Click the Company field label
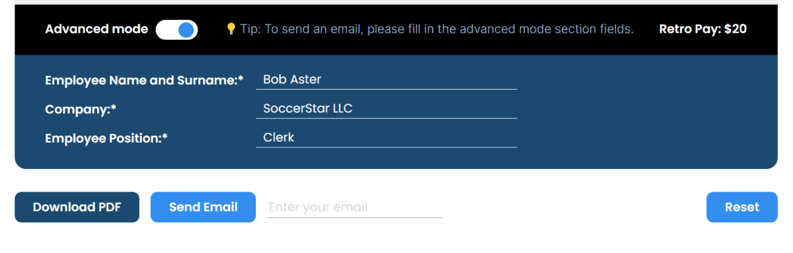 pos(81,110)
